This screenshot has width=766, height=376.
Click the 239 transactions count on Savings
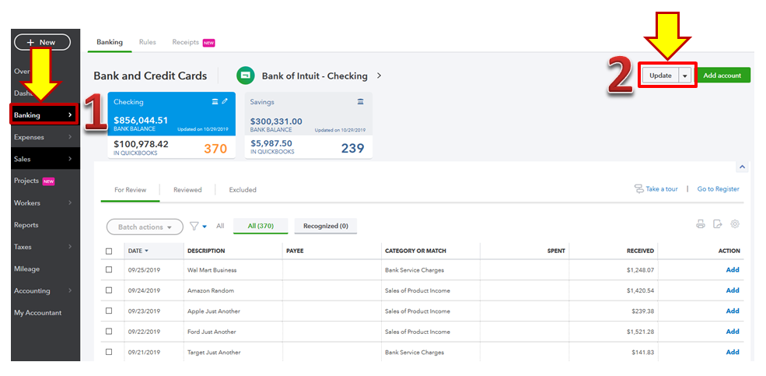pyautogui.click(x=352, y=148)
